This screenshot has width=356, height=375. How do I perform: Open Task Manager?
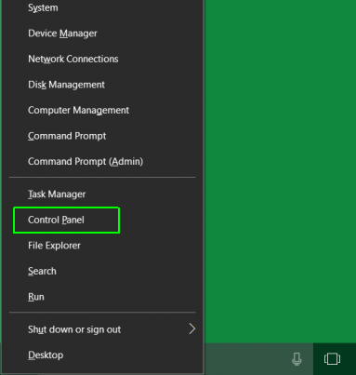pos(102,194)
